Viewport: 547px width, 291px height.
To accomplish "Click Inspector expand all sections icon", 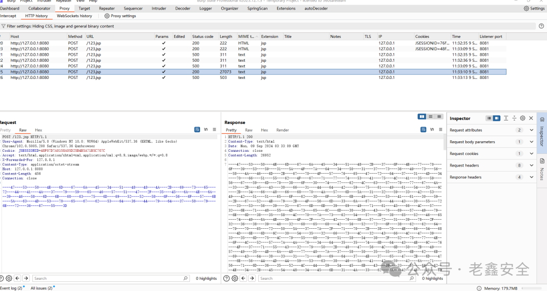I will coord(506,118).
